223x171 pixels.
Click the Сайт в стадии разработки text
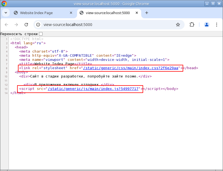[84, 76]
